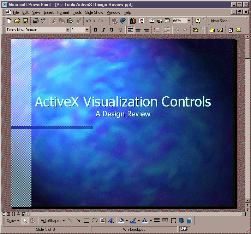Open the Edit menu

25,12
